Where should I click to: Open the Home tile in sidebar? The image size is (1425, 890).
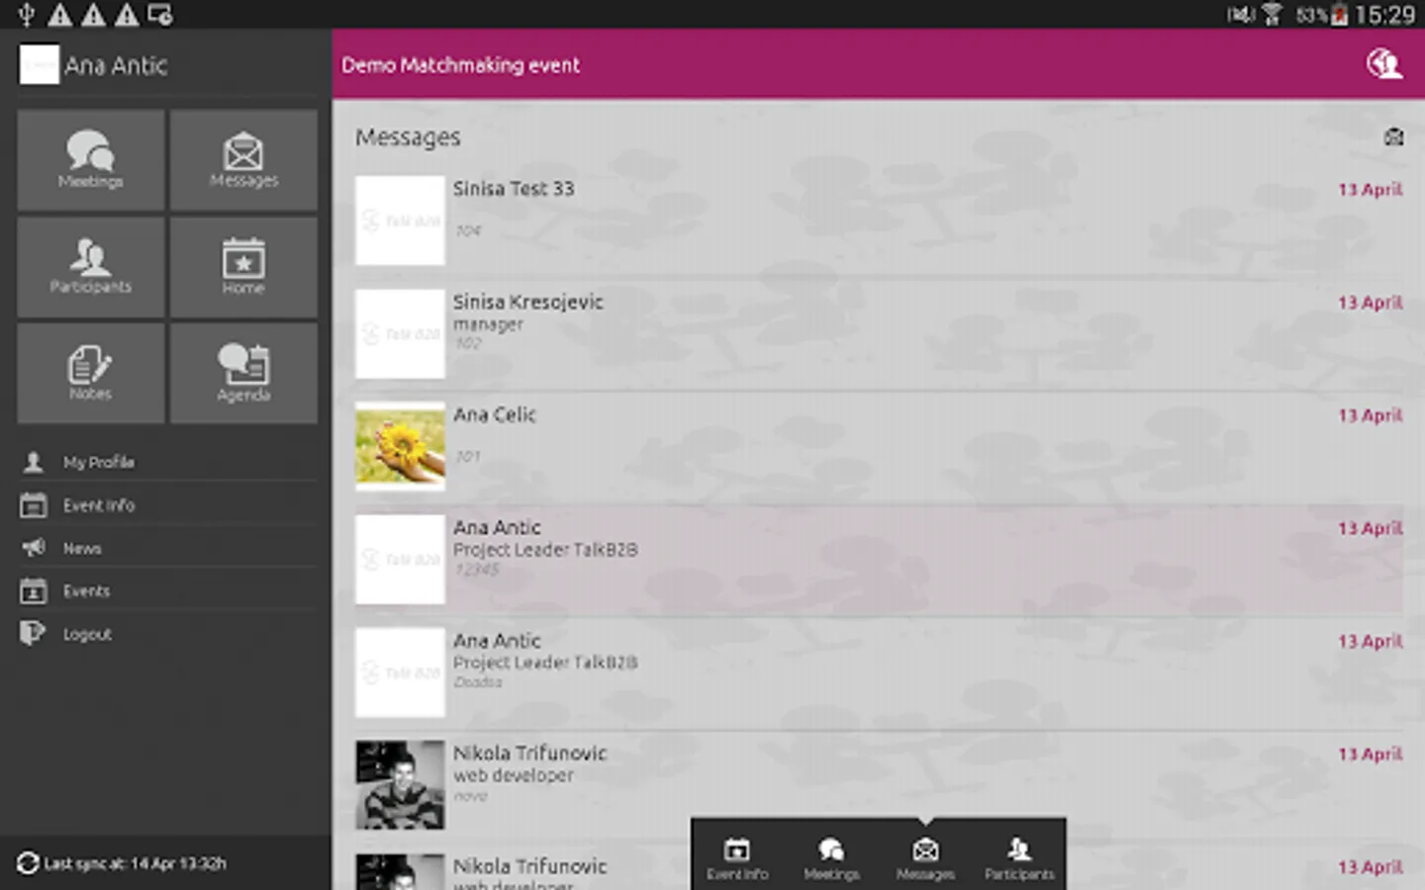click(x=243, y=267)
